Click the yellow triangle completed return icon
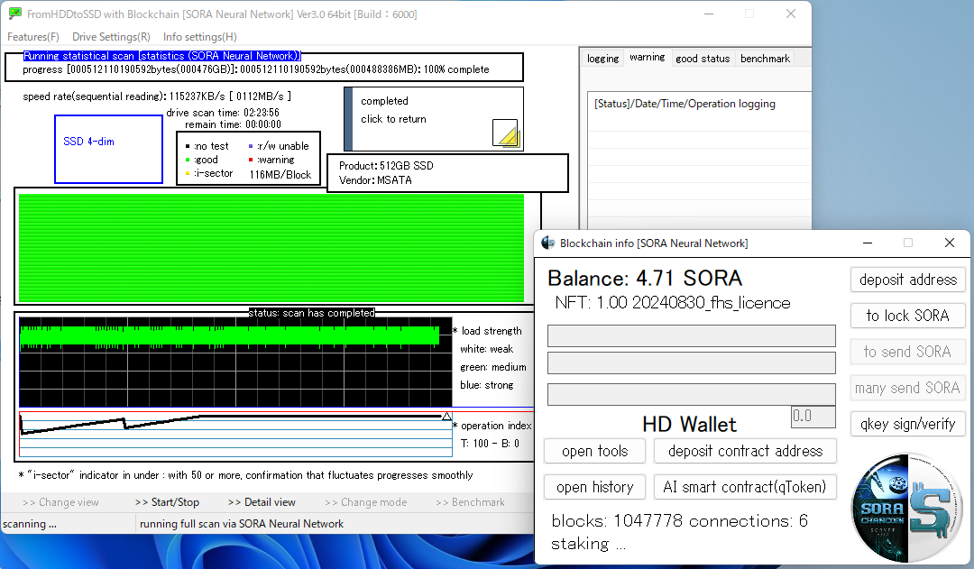The height and width of the screenshot is (569, 974). point(505,133)
